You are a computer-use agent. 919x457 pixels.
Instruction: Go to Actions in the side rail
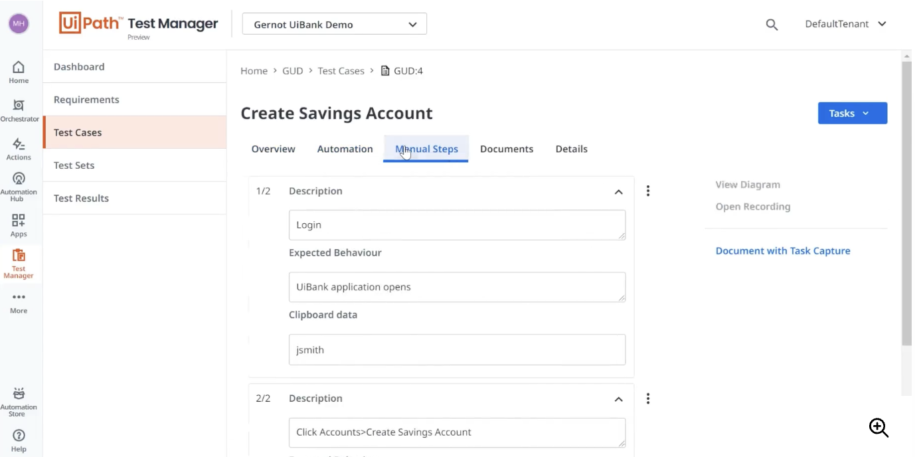tap(19, 144)
